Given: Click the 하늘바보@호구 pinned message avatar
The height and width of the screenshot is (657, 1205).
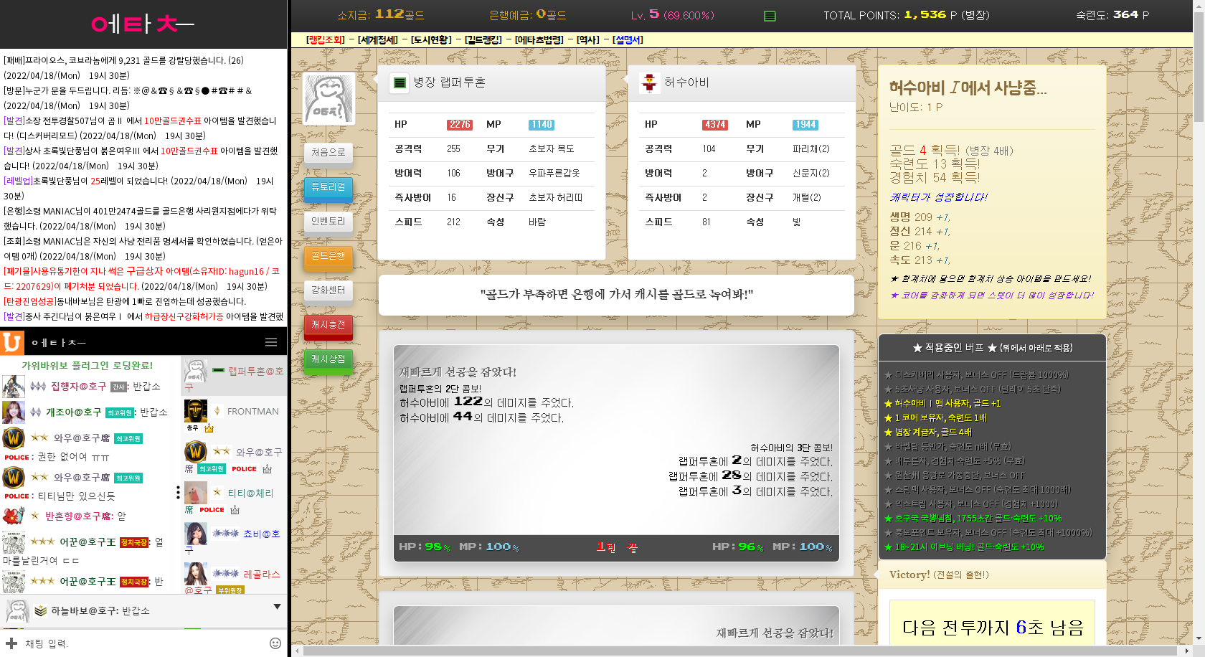Looking at the screenshot, I should 17,611.
